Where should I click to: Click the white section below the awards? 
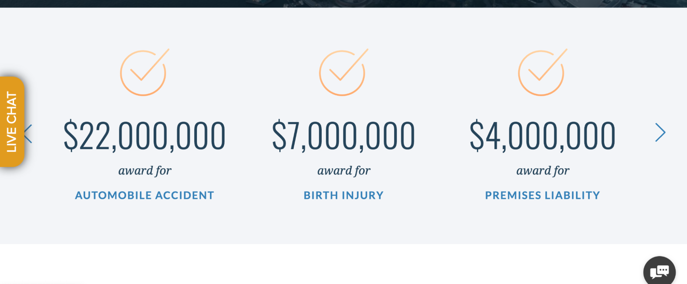pyautogui.click(x=344, y=264)
